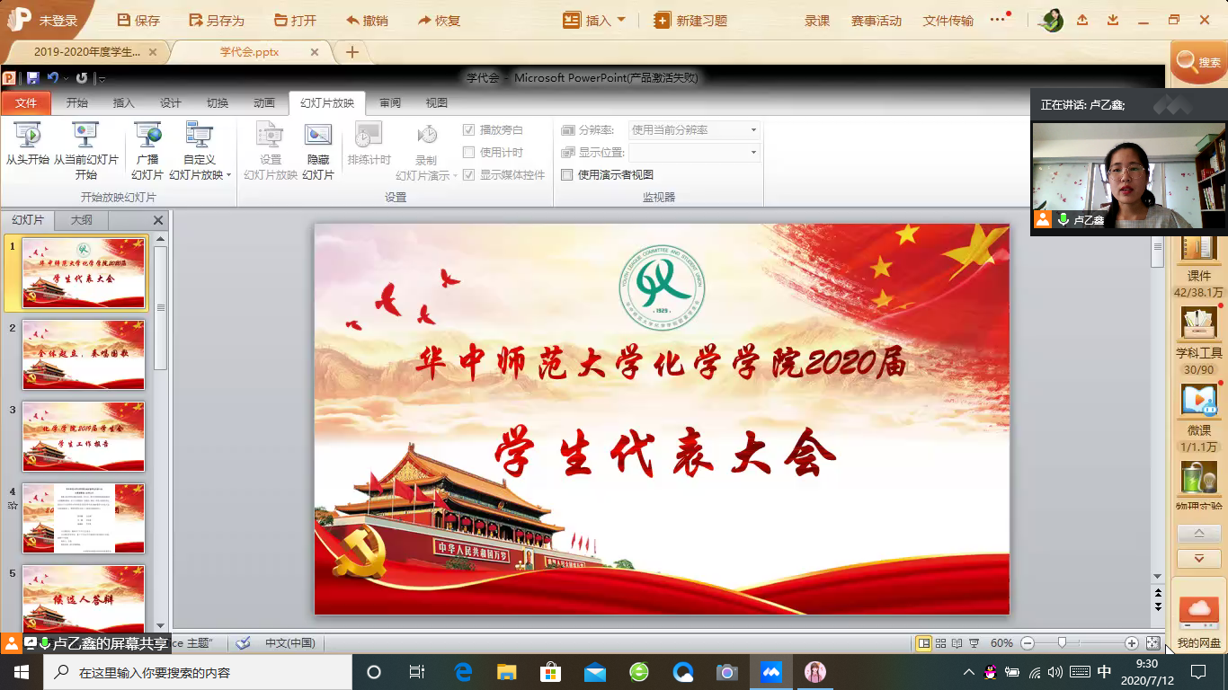Switch to 动画 ribbon tab
The height and width of the screenshot is (690, 1228).
(x=264, y=103)
